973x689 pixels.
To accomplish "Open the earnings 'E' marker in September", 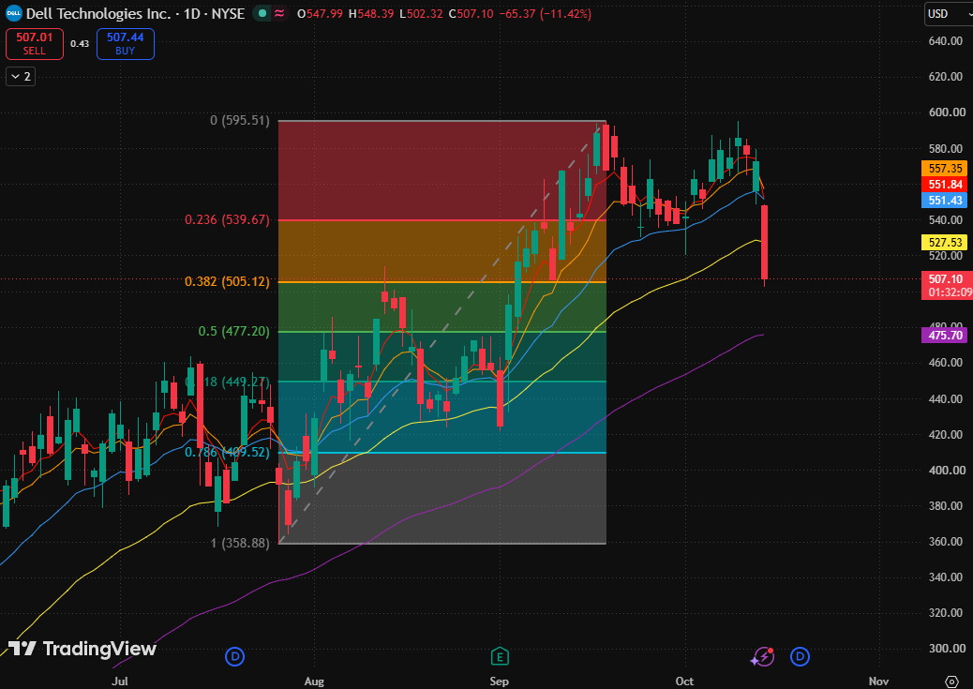I will coord(500,656).
